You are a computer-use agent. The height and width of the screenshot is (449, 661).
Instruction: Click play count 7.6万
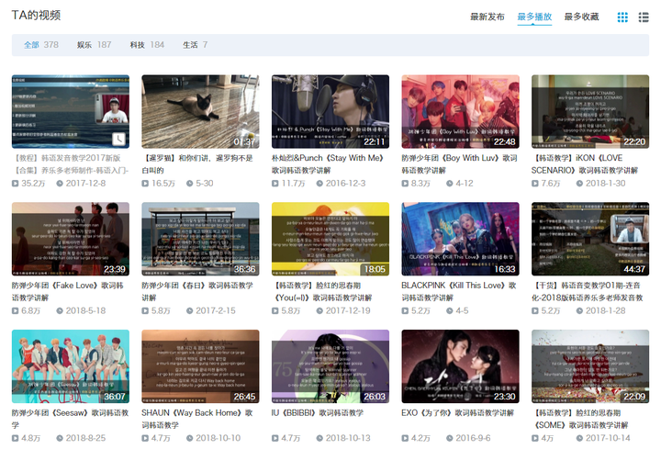[x=546, y=184]
